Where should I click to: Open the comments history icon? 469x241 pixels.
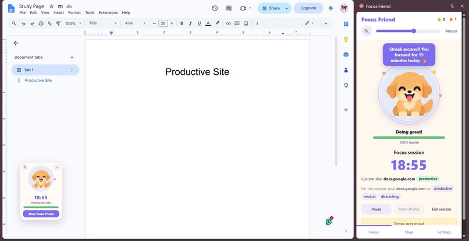point(229,8)
